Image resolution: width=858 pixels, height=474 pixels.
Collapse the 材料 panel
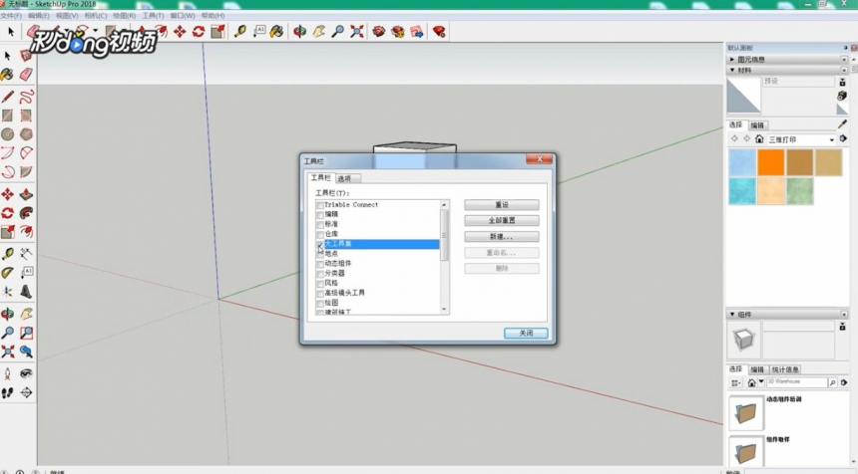tap(732, 70)
